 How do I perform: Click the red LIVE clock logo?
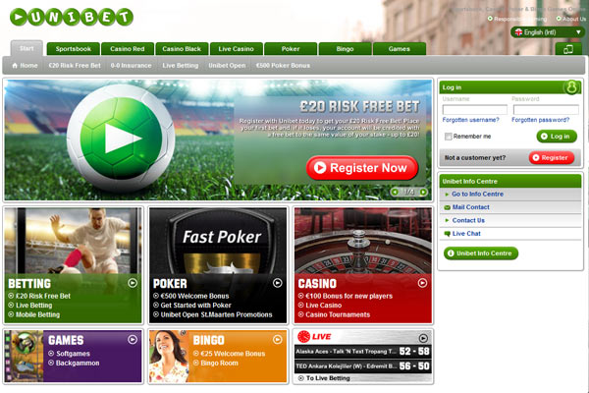(314, 337)
